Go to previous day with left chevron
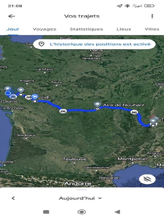This screenshot has height=218, width=164. coord(13,198)
